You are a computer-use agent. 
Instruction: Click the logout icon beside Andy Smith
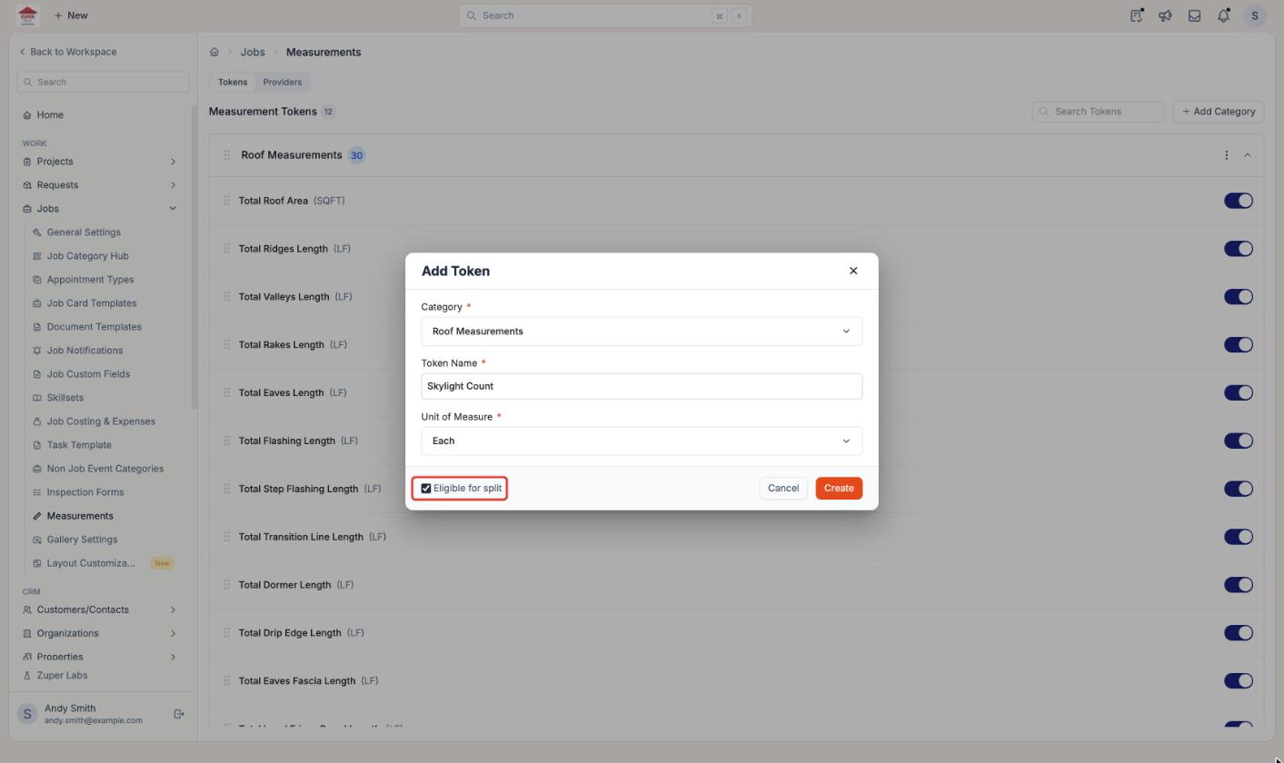point(179,714)
